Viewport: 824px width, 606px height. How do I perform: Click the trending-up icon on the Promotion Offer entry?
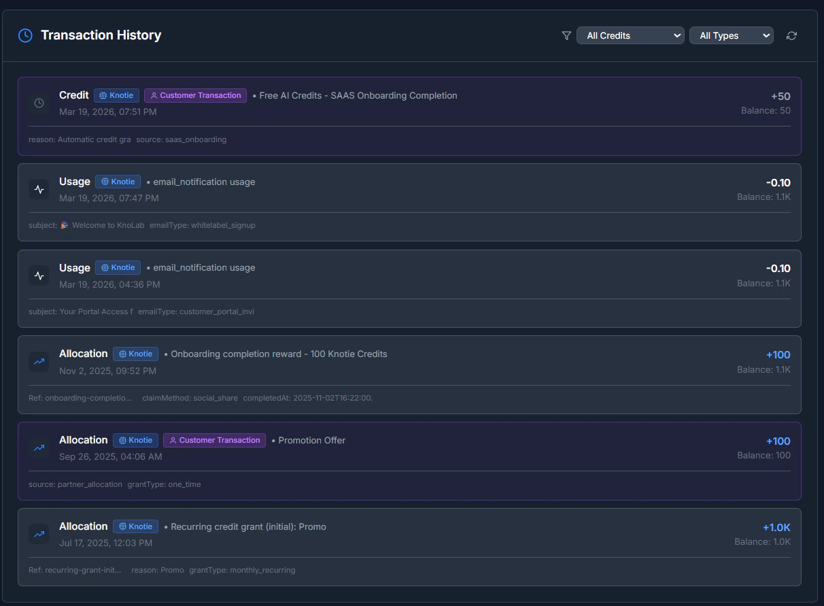pyautogui.click(x=39, y=448)
